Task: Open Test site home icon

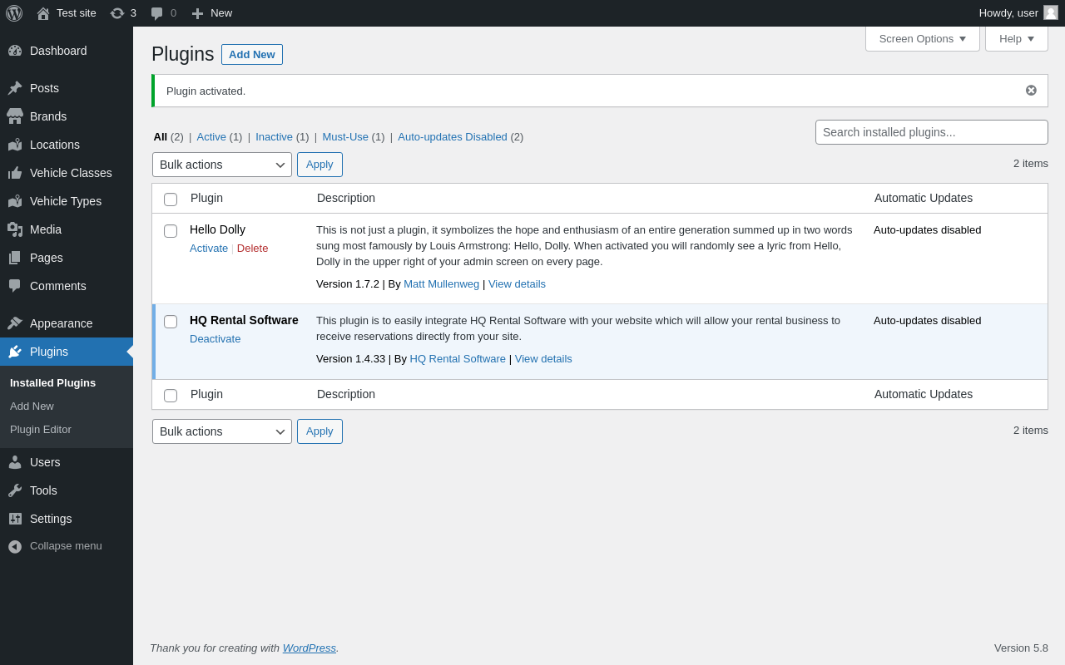Action: click(43, 13)
